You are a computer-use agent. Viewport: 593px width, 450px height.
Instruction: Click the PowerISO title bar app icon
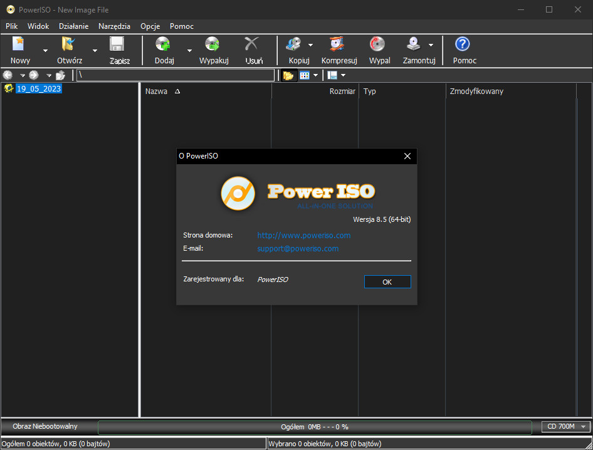tap(11, 9)
